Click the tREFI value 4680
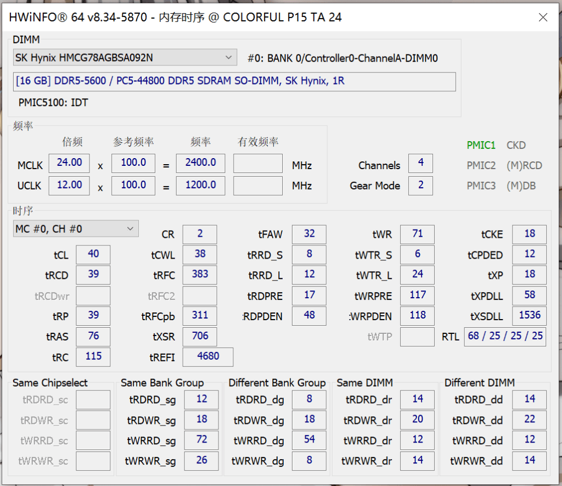 click(208, 357)
